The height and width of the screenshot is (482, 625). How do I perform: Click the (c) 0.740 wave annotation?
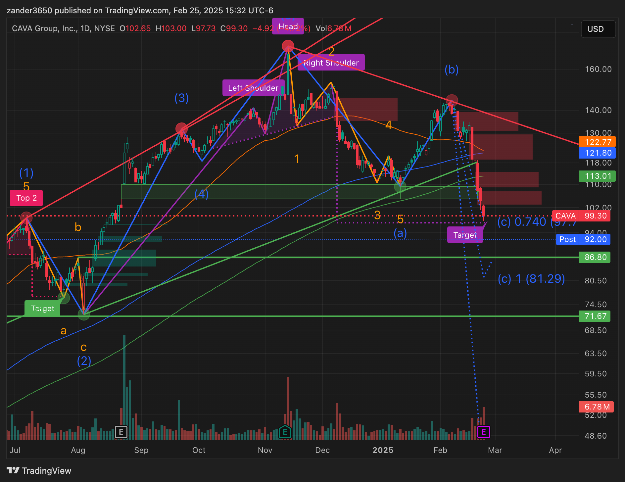tap(537, 222)
